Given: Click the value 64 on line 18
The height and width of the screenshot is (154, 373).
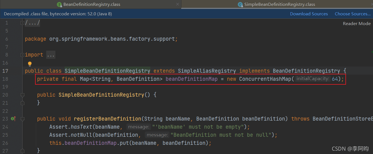Looking at the screenshot, I should tap(335, 79).
